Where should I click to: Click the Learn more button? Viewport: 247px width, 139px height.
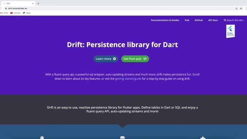tap(106, 59)
